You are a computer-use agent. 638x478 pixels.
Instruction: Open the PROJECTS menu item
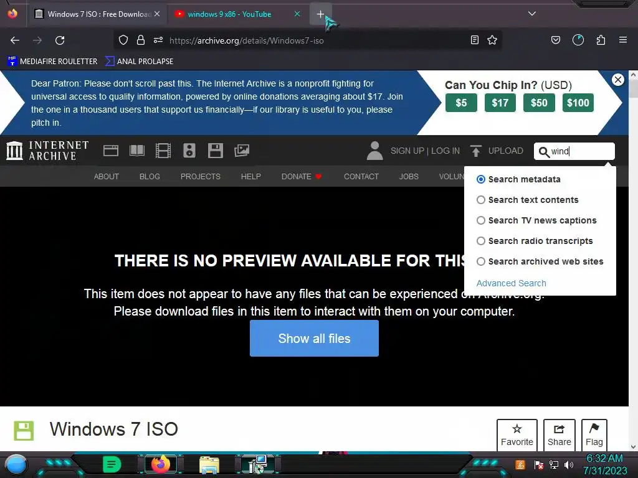[x=201, y=176]
